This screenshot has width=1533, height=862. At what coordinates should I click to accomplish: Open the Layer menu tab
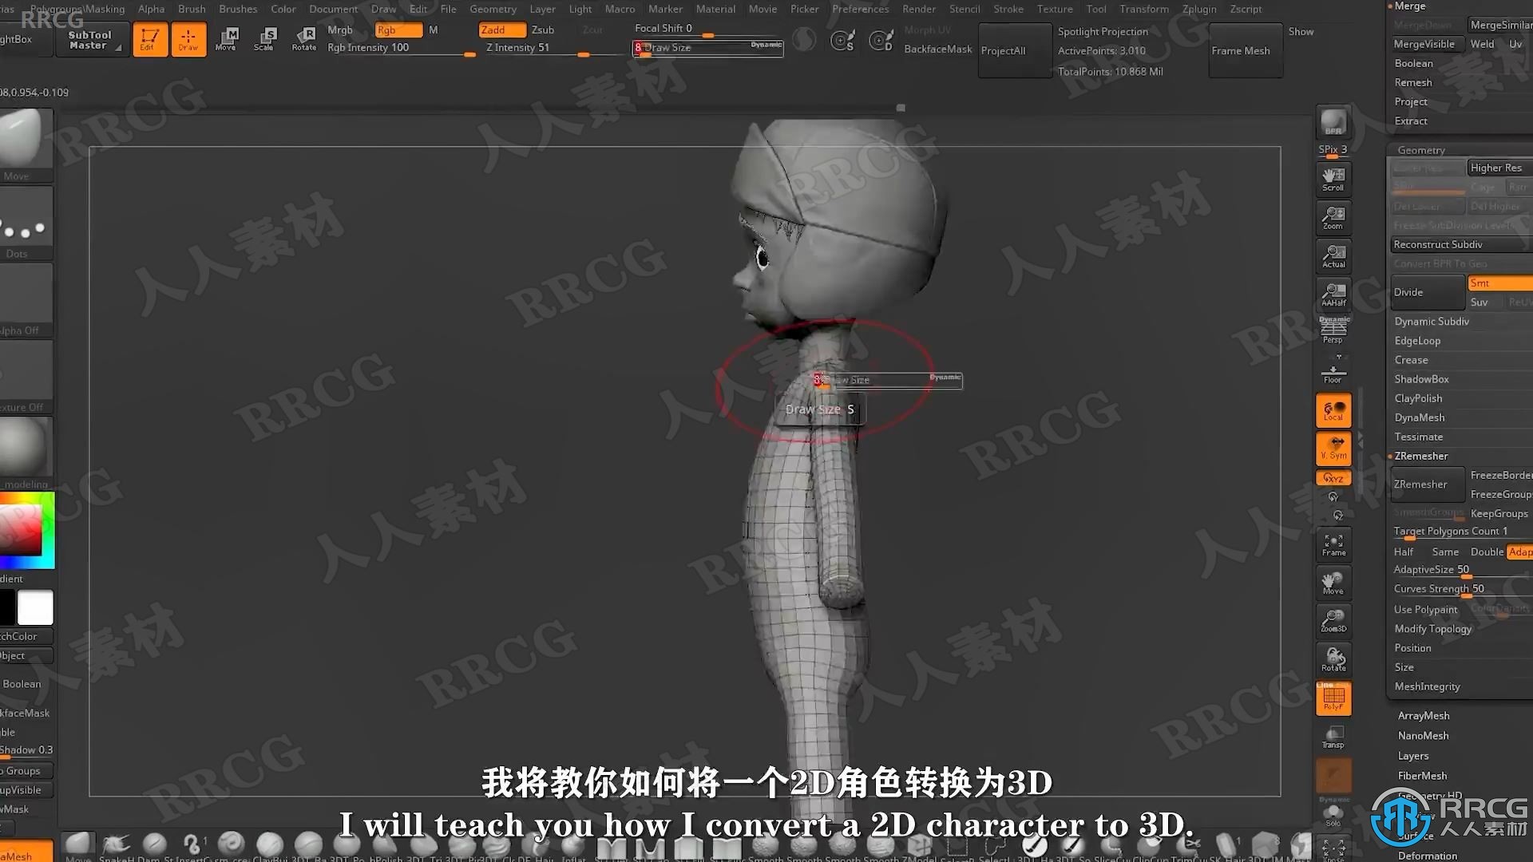[x=543, y=9]
